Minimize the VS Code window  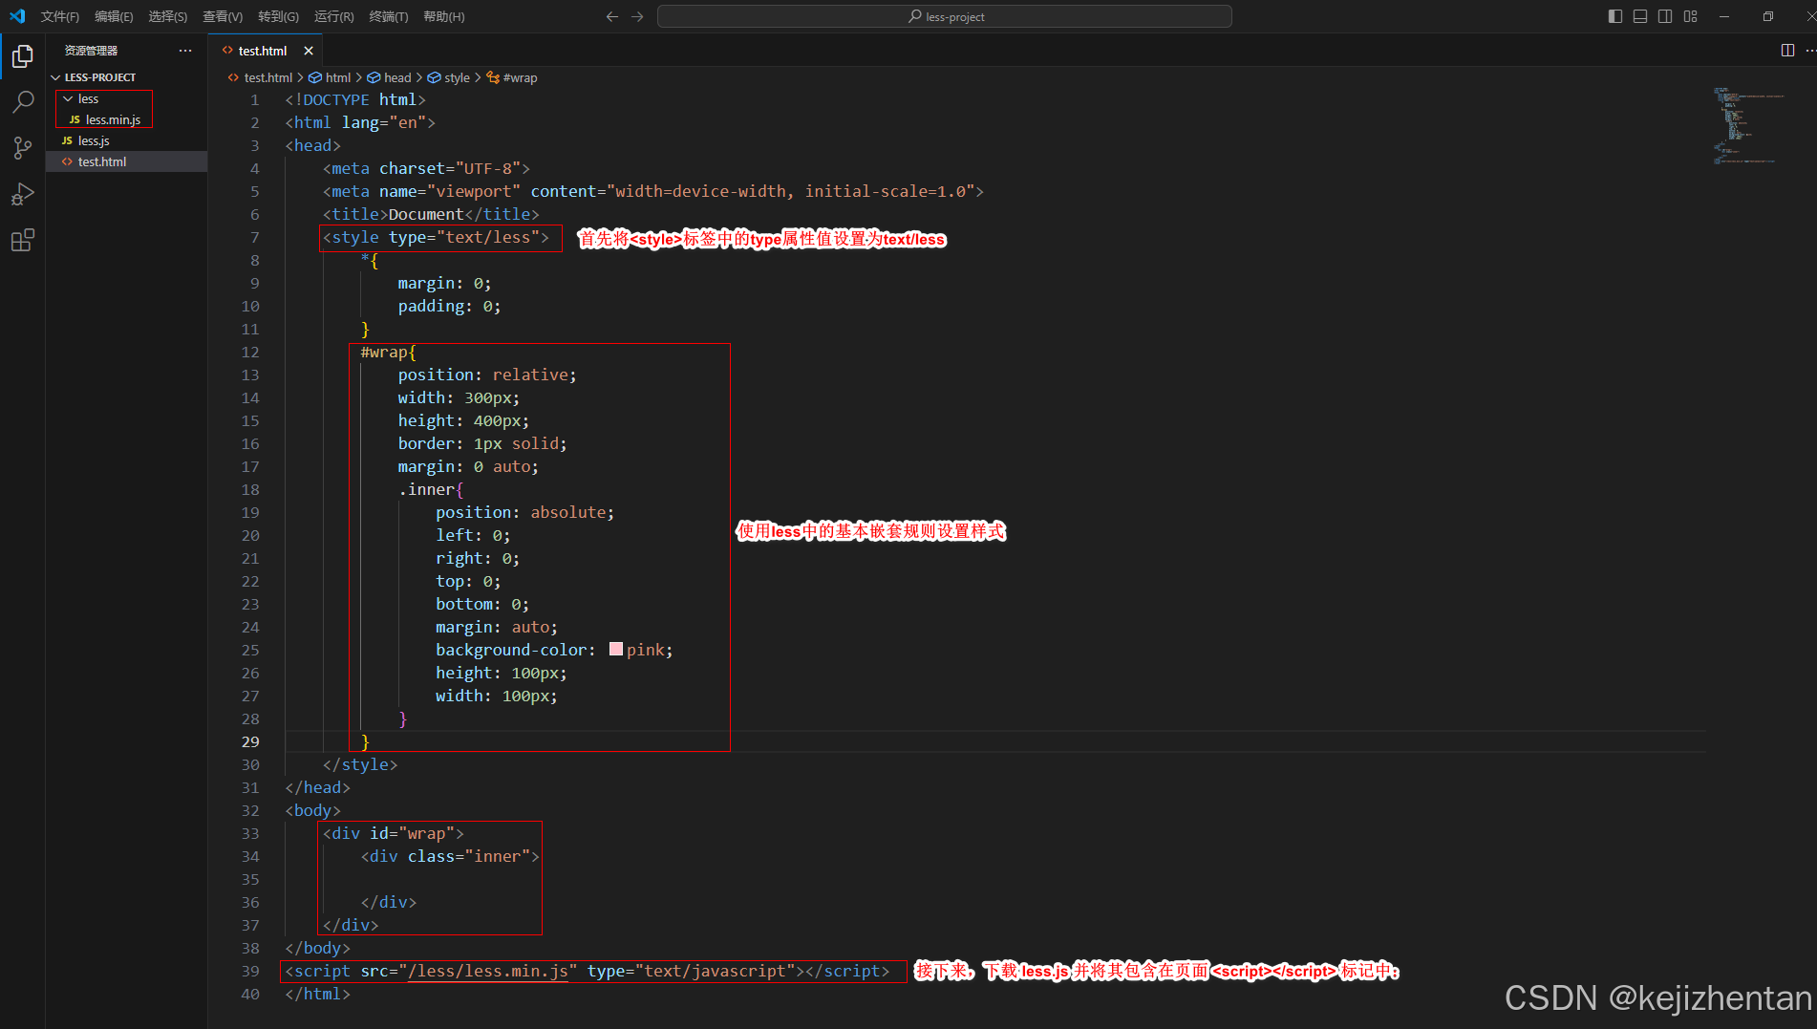(1724, 16)
